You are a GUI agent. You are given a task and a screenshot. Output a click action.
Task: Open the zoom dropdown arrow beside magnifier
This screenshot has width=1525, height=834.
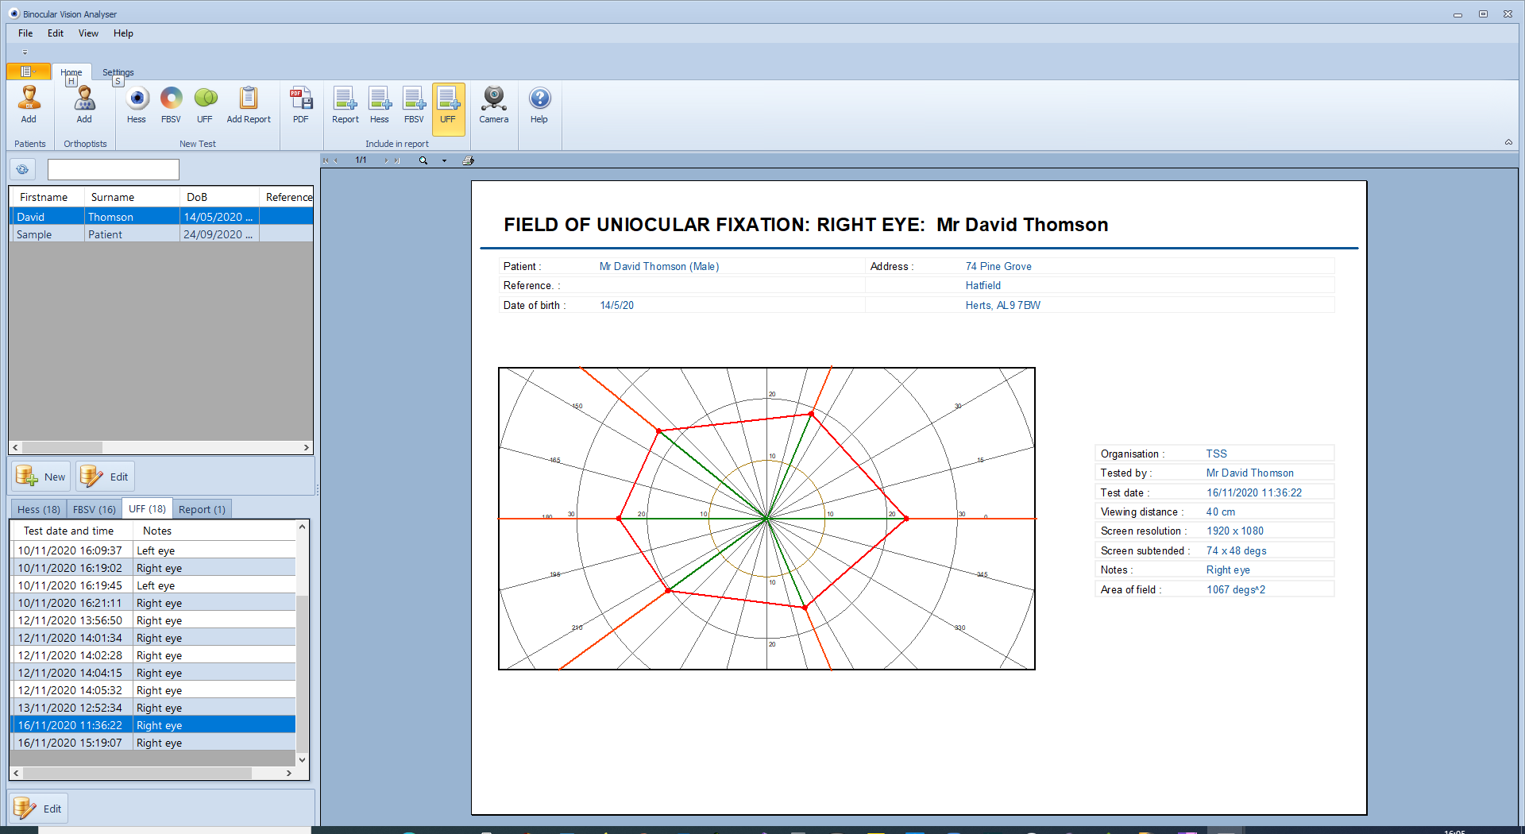(x=444, y=160)
